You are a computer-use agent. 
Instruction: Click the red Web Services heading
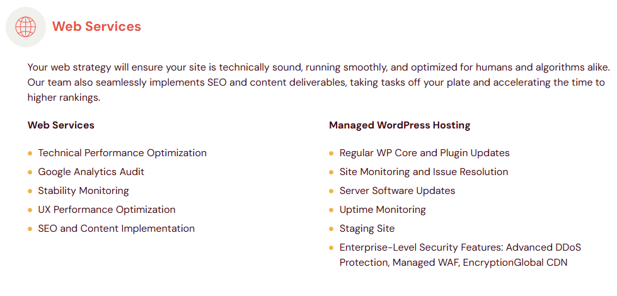(96, 26)
